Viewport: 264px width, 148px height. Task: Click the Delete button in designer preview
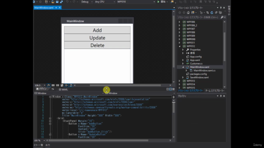pos(97,45)
